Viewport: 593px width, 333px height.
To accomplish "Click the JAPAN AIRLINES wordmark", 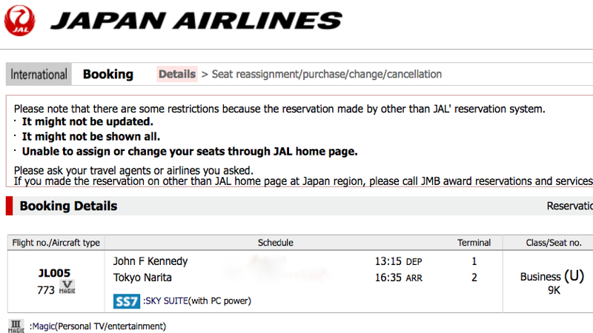I will click(x=196, y=21).
